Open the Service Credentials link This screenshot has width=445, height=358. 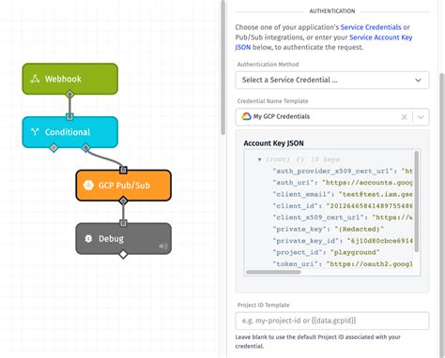click(x=371, y=27)
